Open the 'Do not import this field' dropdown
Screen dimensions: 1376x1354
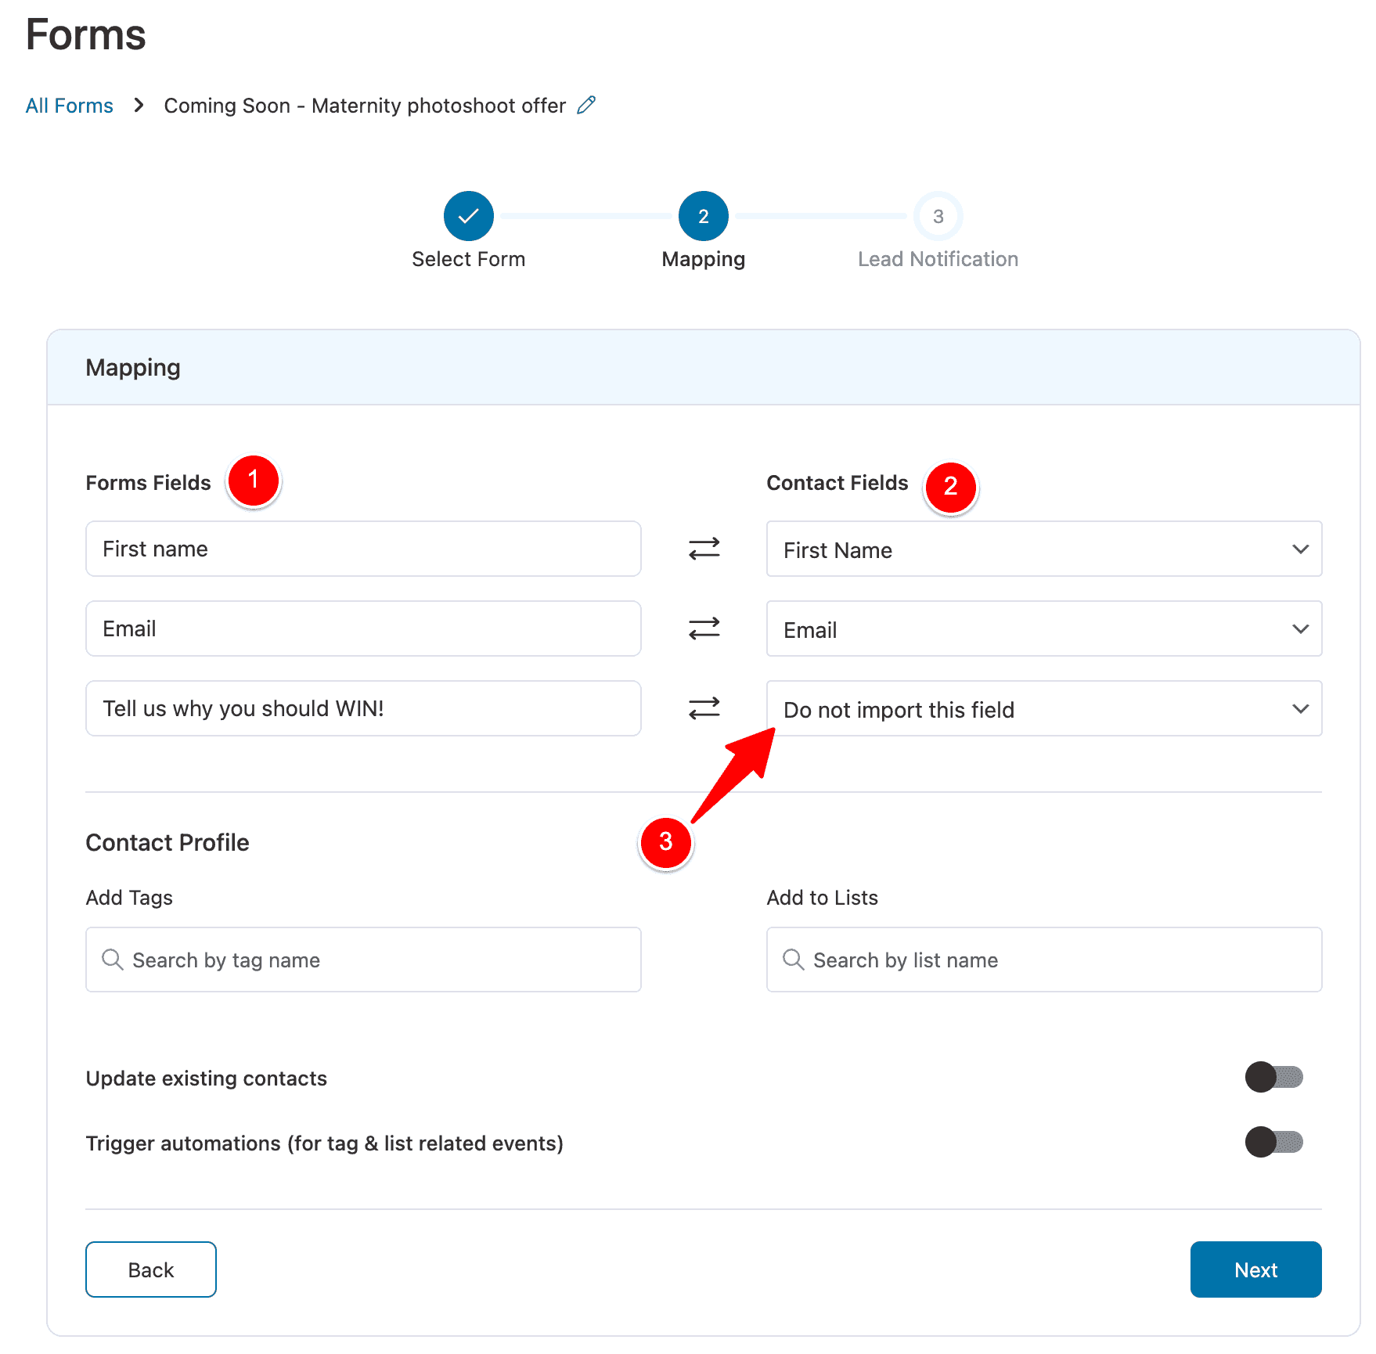click(x=1043, y=709)
